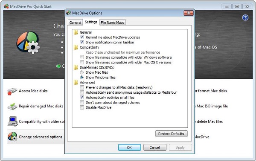Enable file names compatible with older Windows software
The height and width of the screenshot is (161, 256).
pyautogui.click(x=82, y=57)
